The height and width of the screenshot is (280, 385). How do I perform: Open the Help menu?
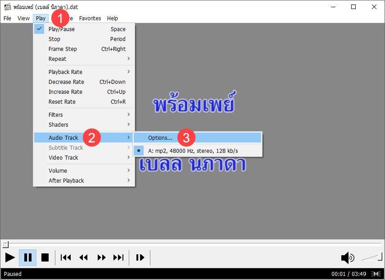tap(113, 18)
